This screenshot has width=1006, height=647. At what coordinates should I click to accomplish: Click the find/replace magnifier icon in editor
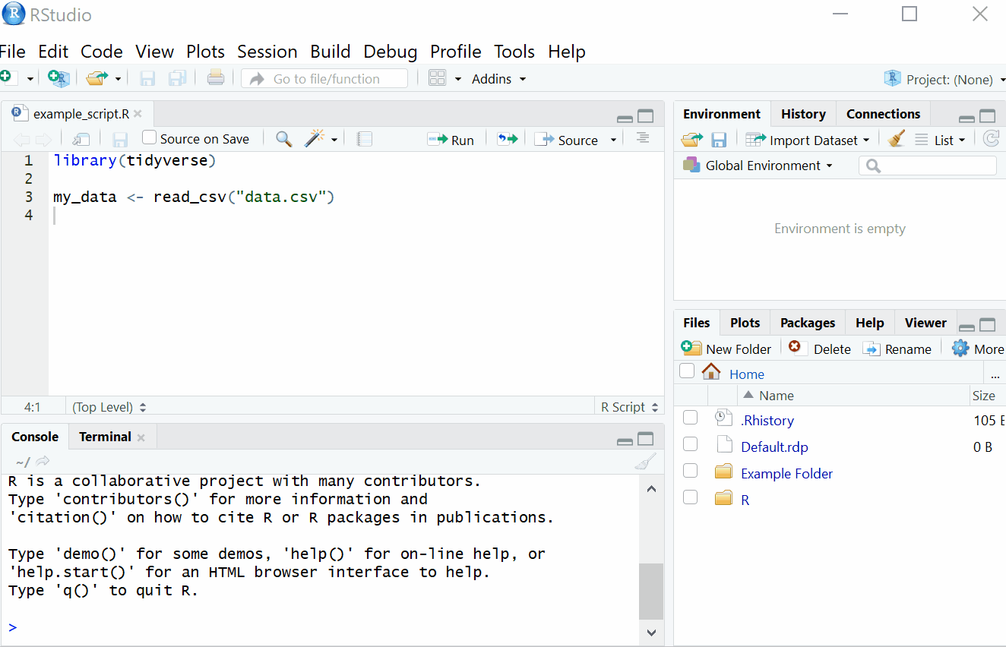coord(283,139)
